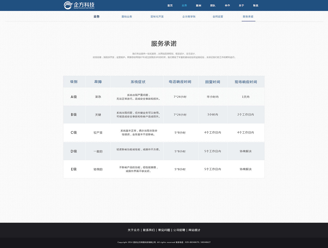This screenshot has width=328, height=248.
Task: Select 合作 in the top menu
Action: (227, 6)
